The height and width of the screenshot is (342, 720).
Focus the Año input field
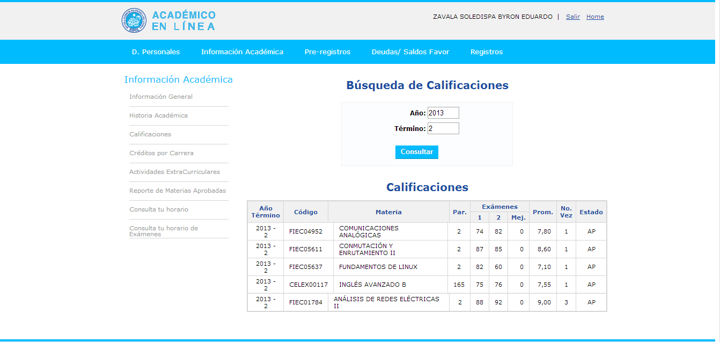[x=443, y=113]
